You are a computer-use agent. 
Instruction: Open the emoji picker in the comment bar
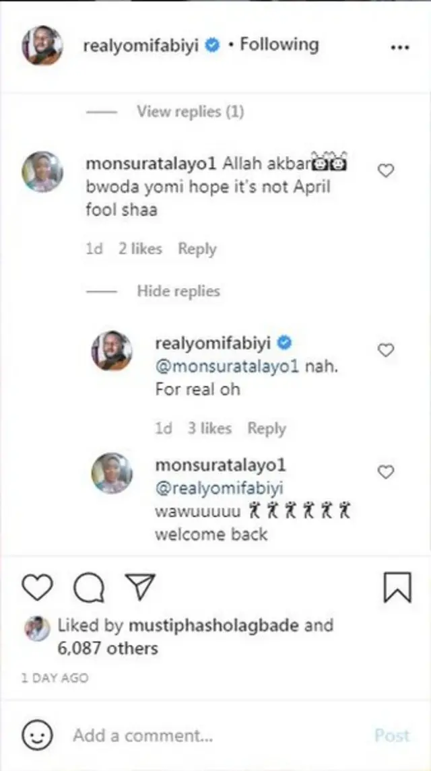coord(38,735)
